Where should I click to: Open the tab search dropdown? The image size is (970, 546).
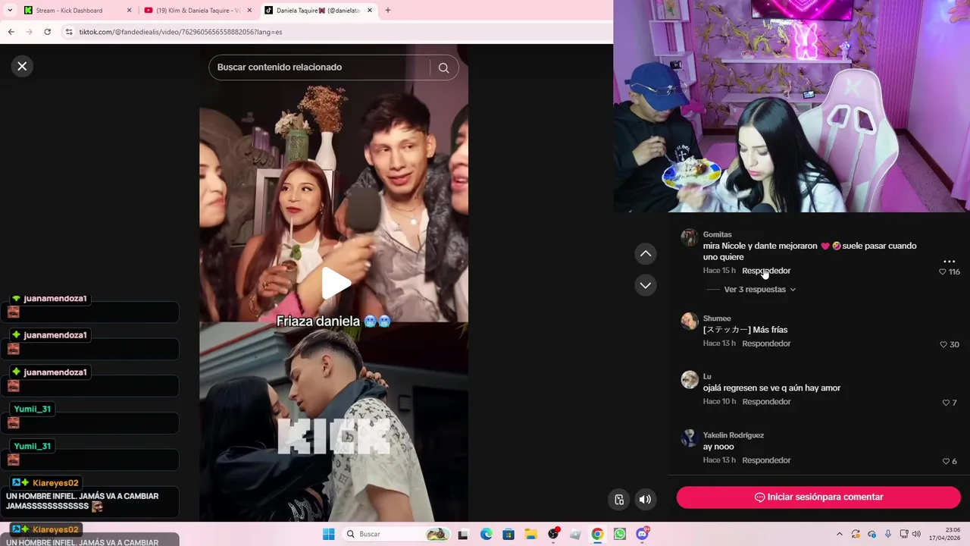(x=9, y=11)
